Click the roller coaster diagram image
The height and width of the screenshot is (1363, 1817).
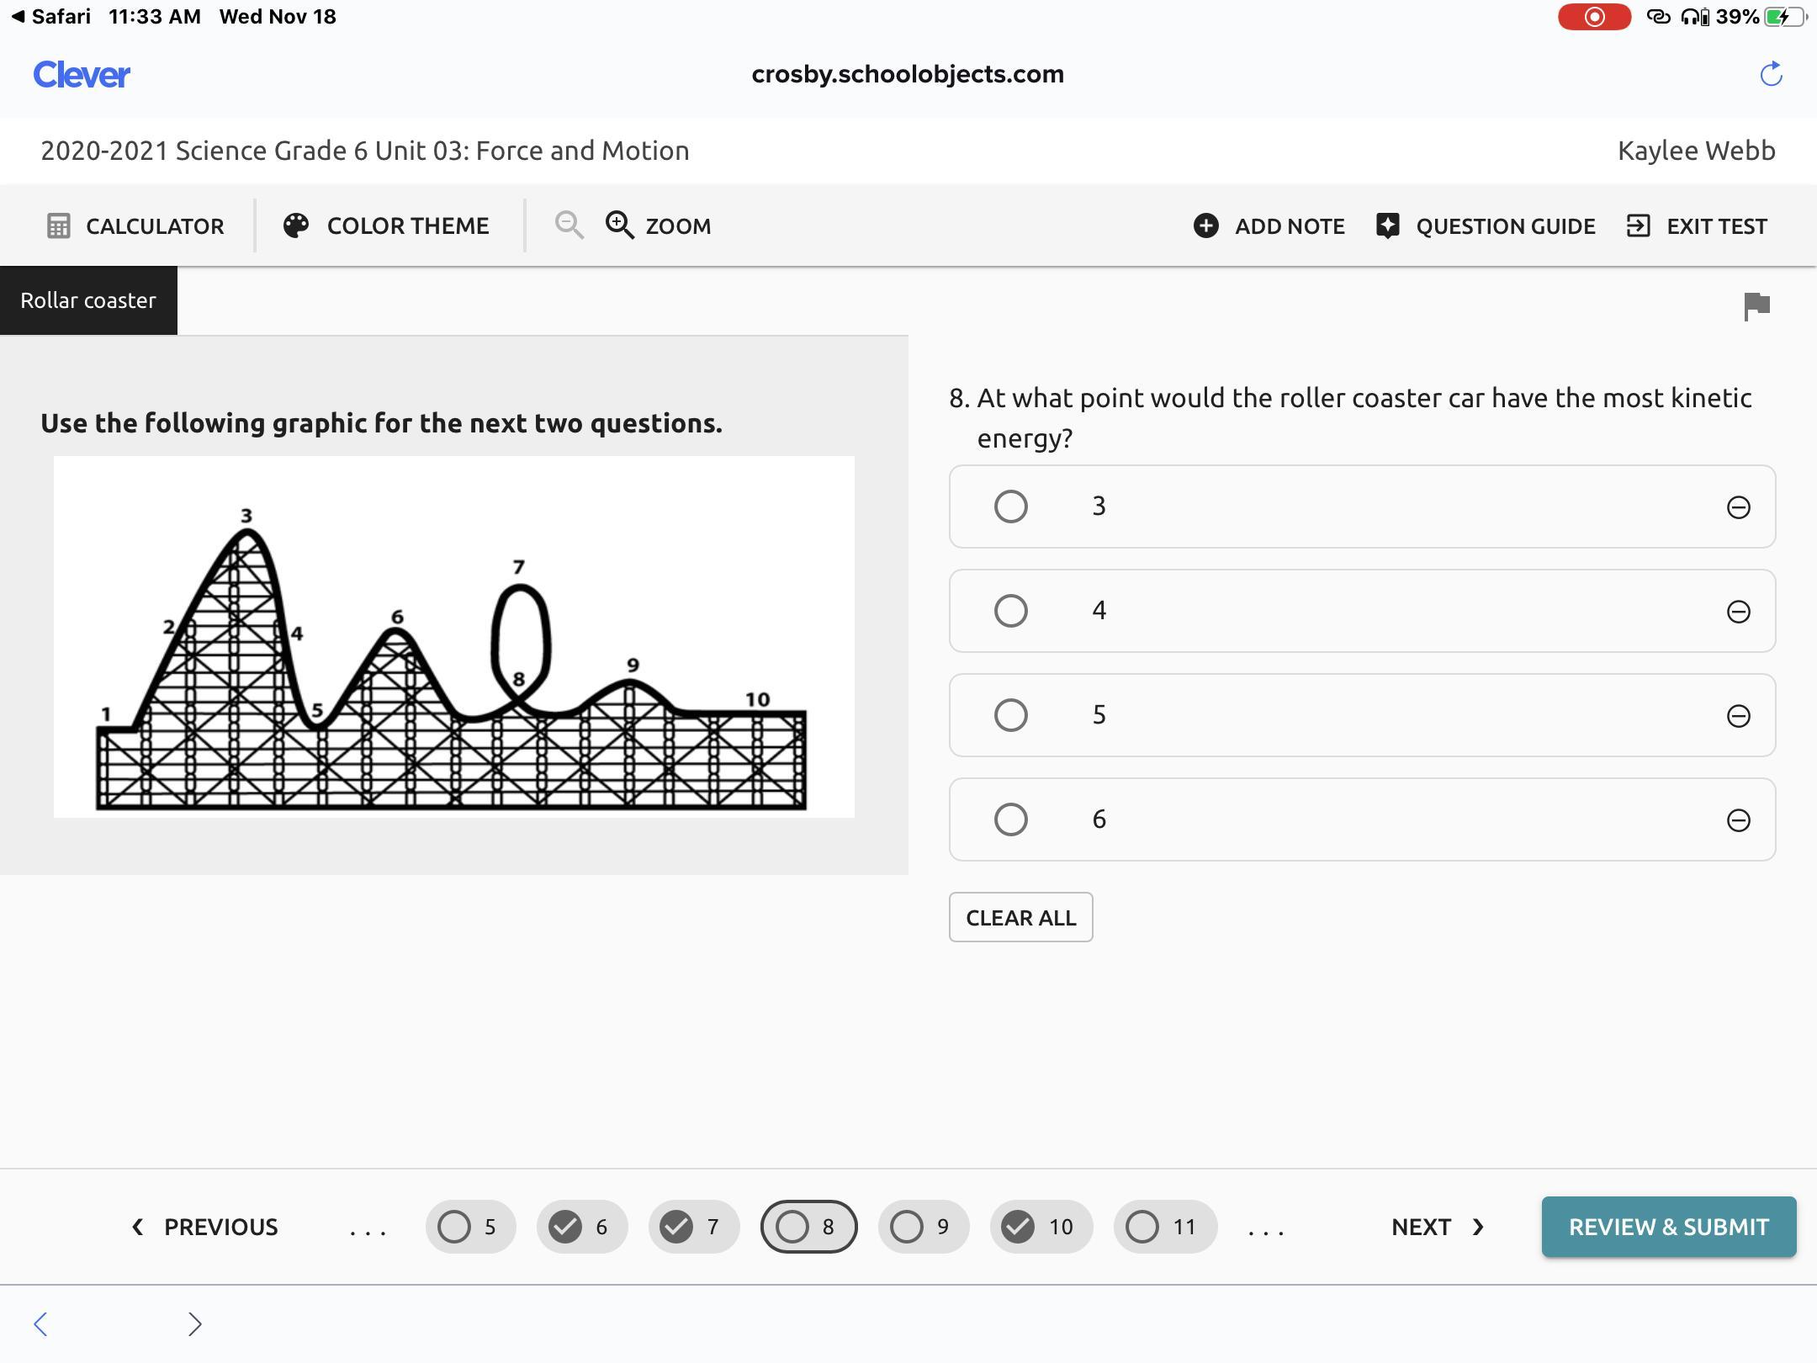pos(453,637)
